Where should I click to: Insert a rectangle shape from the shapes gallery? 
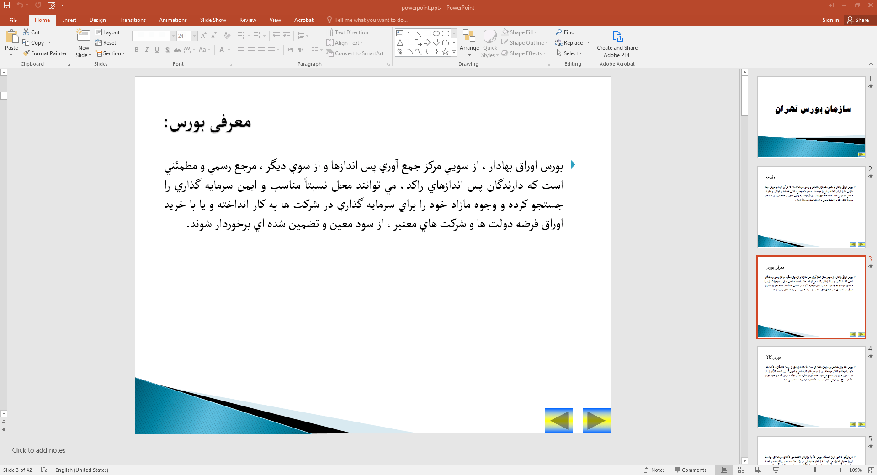pos(427,33)
